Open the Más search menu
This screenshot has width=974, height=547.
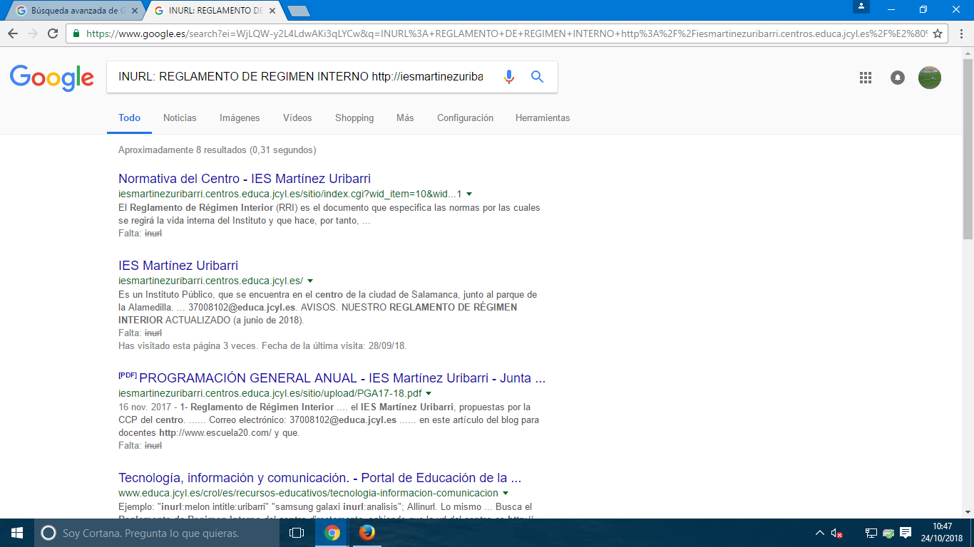[x=405, y=118]
